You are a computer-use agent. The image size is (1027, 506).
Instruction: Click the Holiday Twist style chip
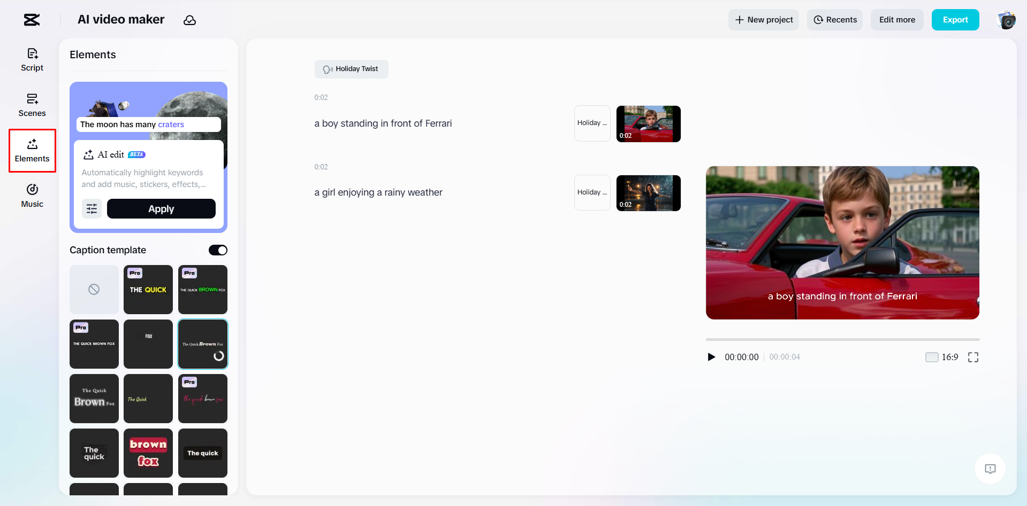coord(351,69)
